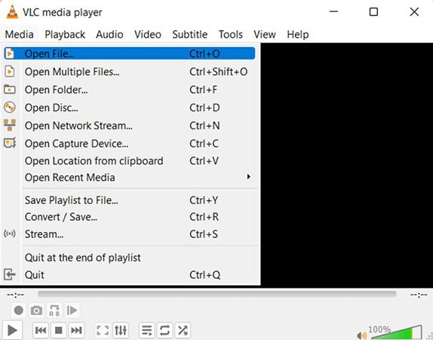Choose Convert / Save... entry
This screenshot has height=340, width=433.
(x=130, y=217)
